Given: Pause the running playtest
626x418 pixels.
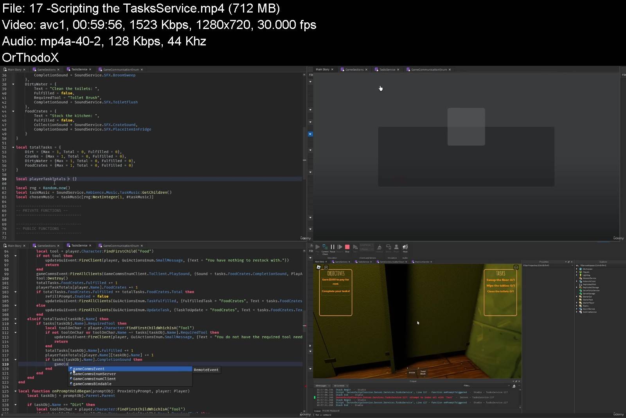Looking at the screenshot, I should 333,247.
